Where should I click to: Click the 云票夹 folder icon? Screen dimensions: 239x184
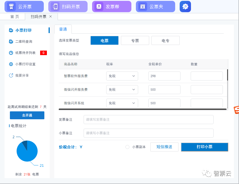(x=143, y=7)
